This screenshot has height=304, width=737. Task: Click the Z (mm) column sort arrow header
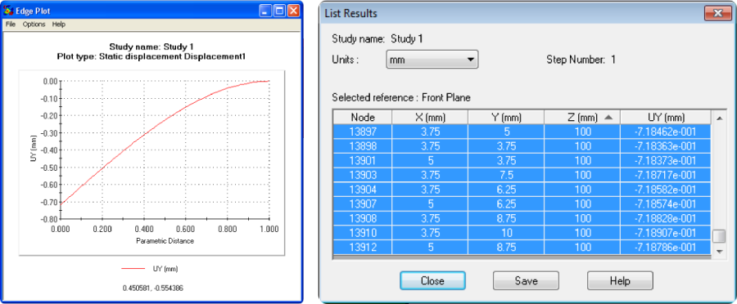click(582, 118)
